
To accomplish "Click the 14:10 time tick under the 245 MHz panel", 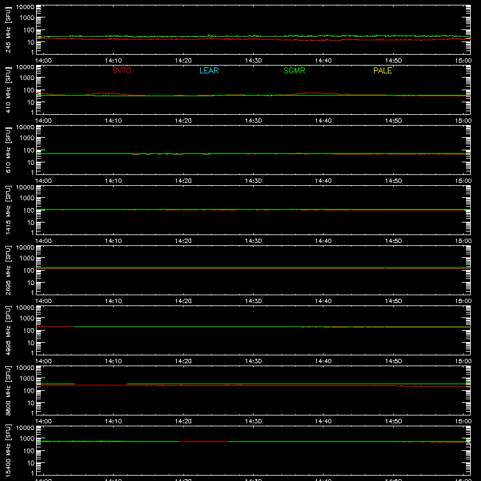I will pos(113,61).
